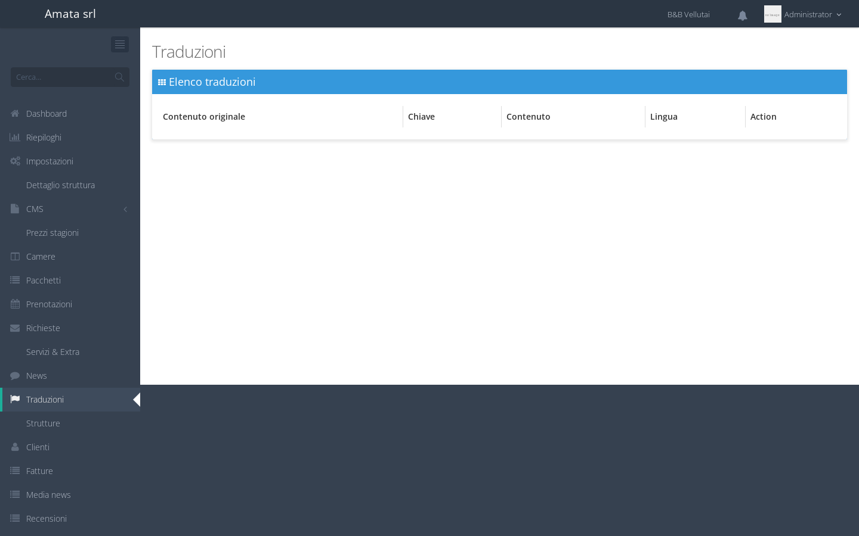
Task: Open the Recensioni menu item
Action: tap(70, 519)
